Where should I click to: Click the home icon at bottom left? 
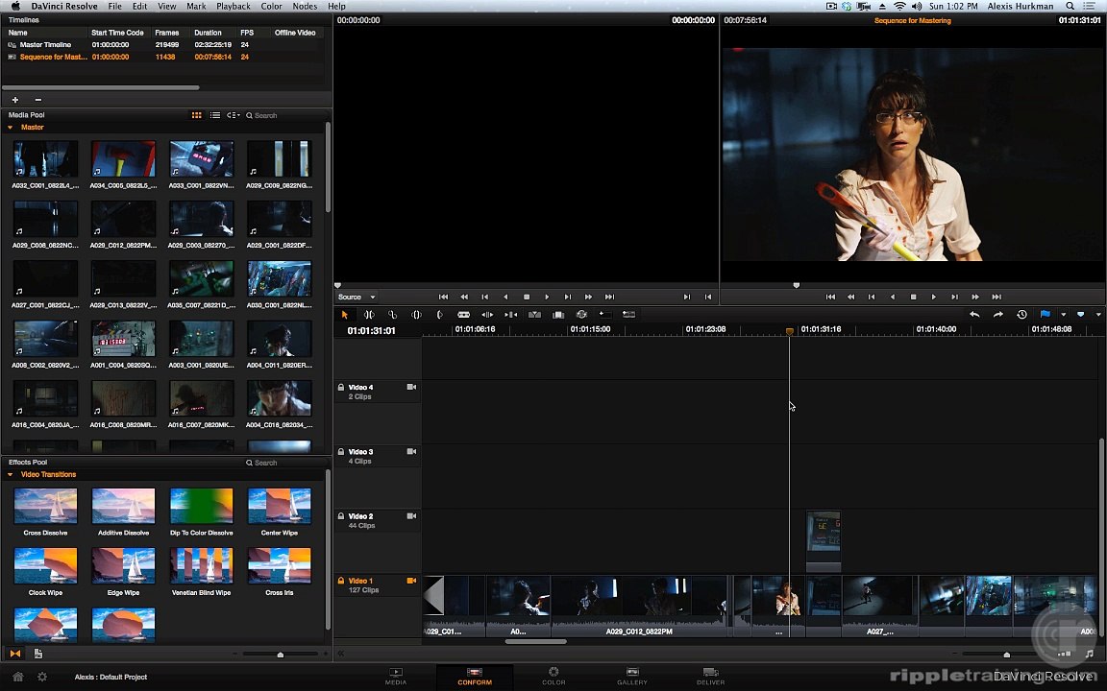tap(18, 677)
